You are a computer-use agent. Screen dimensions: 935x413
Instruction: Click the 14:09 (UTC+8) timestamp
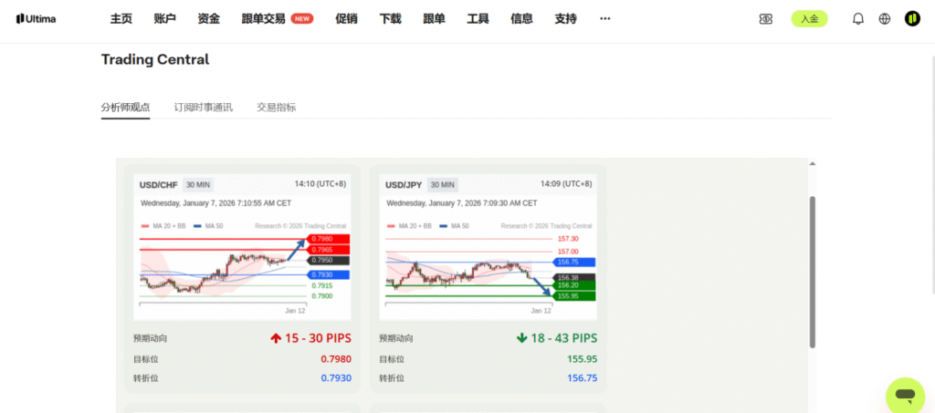click(x=566, y=184)
